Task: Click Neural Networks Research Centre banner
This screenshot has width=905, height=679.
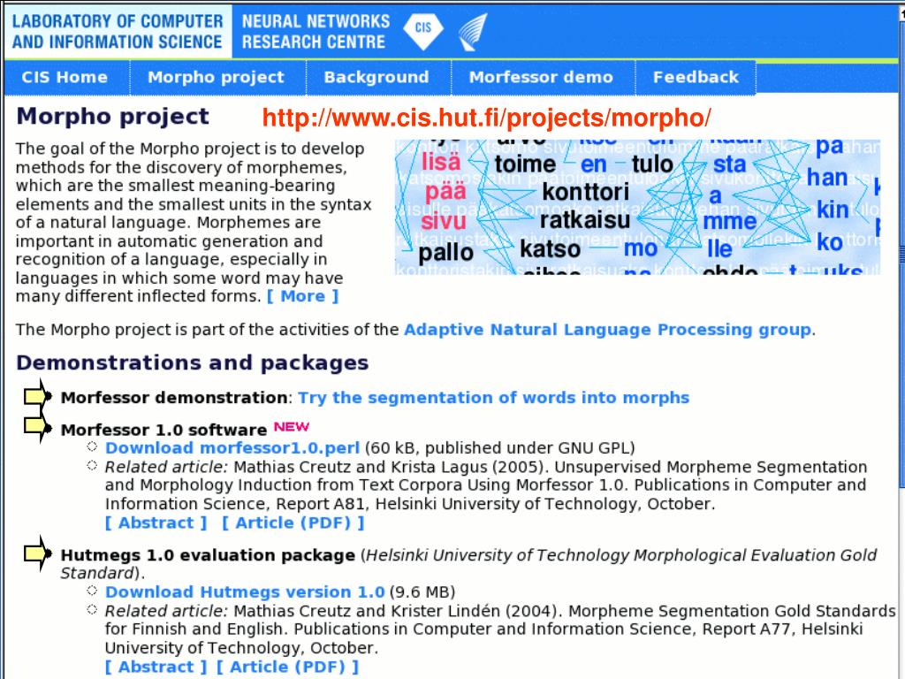Action: pos(316,31)
